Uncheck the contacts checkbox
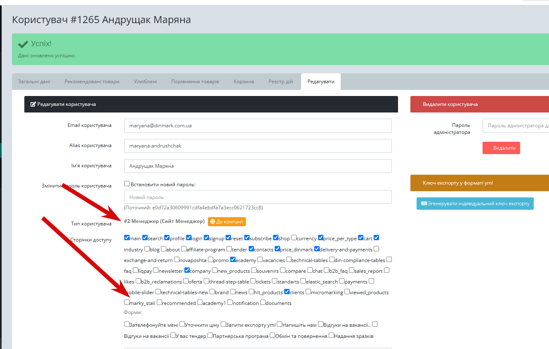 tap(252, 249)
